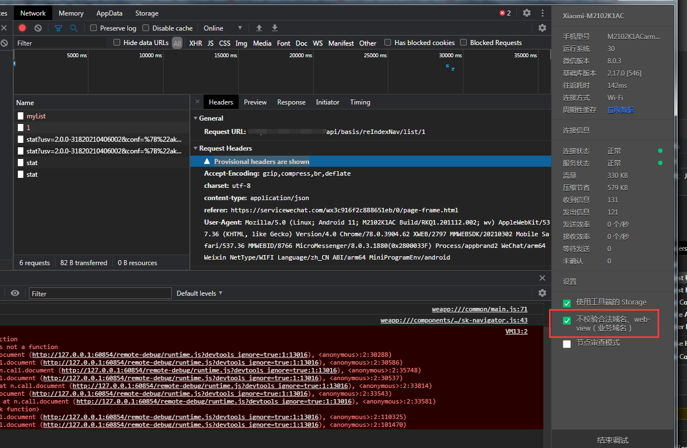Select the Headers tab
The height and width of the screenshot is (448, 687).
tap(221, 102)
